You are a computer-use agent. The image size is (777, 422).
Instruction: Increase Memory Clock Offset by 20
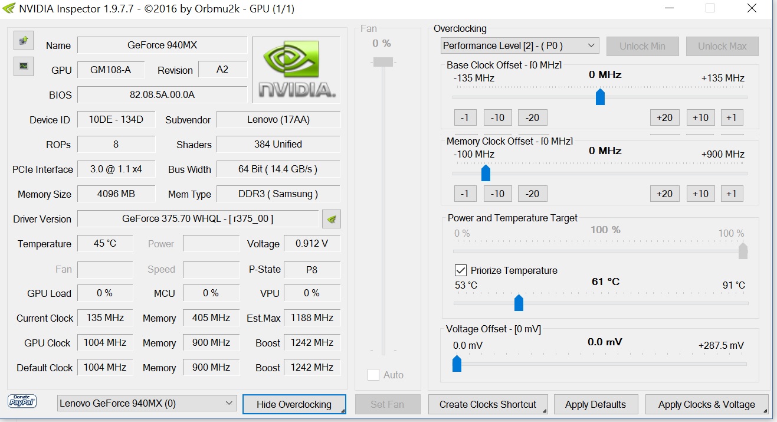pos(665,194)
